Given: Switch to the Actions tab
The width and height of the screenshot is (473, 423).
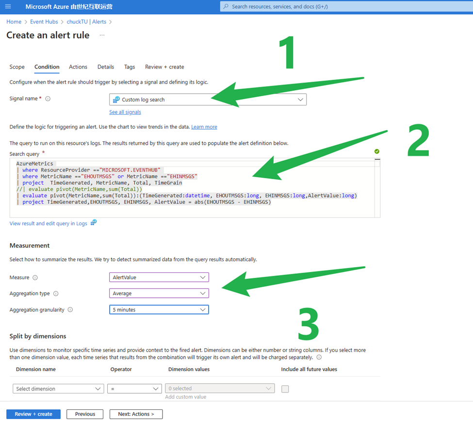Looking at the screenshot, I should pos(78,67).
